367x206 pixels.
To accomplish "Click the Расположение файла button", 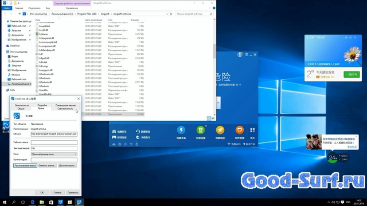I will pos(25,165).
